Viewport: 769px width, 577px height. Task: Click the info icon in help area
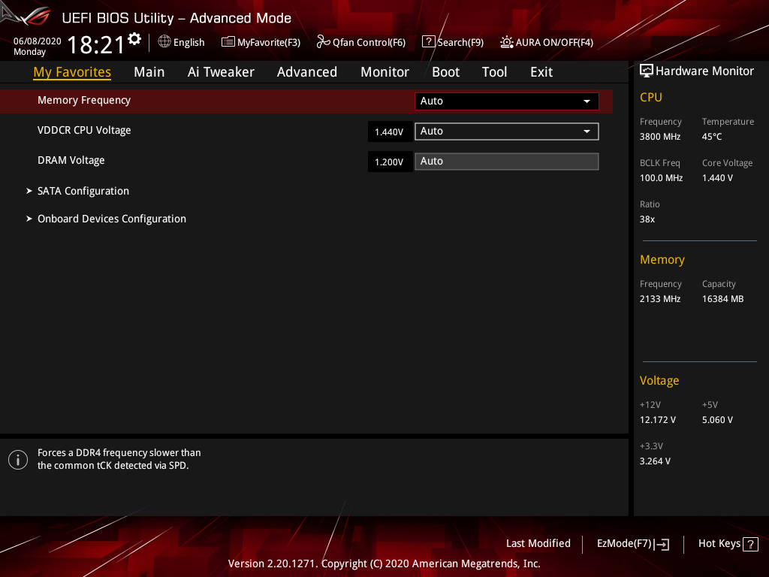click(18, 460)
